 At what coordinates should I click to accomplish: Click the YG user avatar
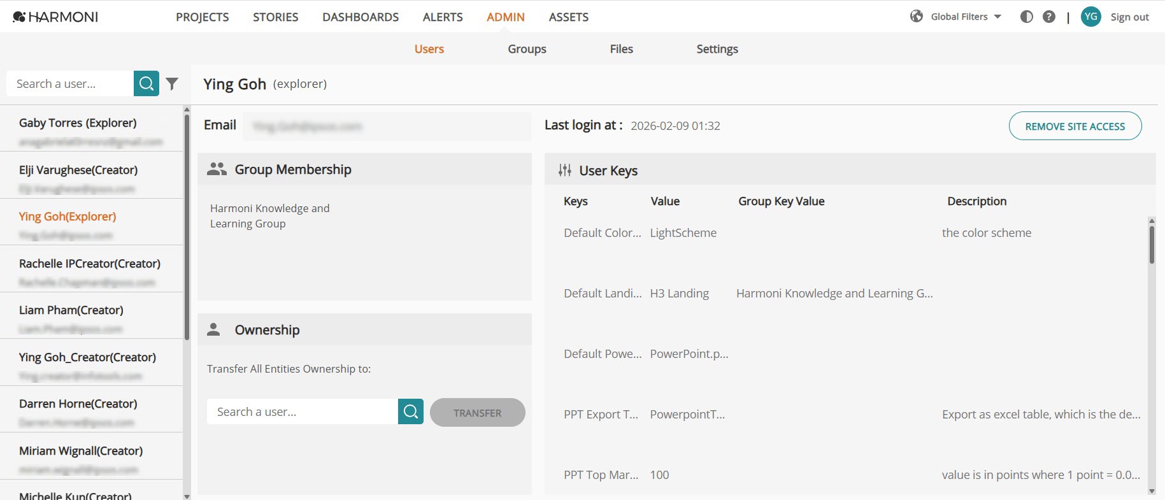tap(1091, 17)
